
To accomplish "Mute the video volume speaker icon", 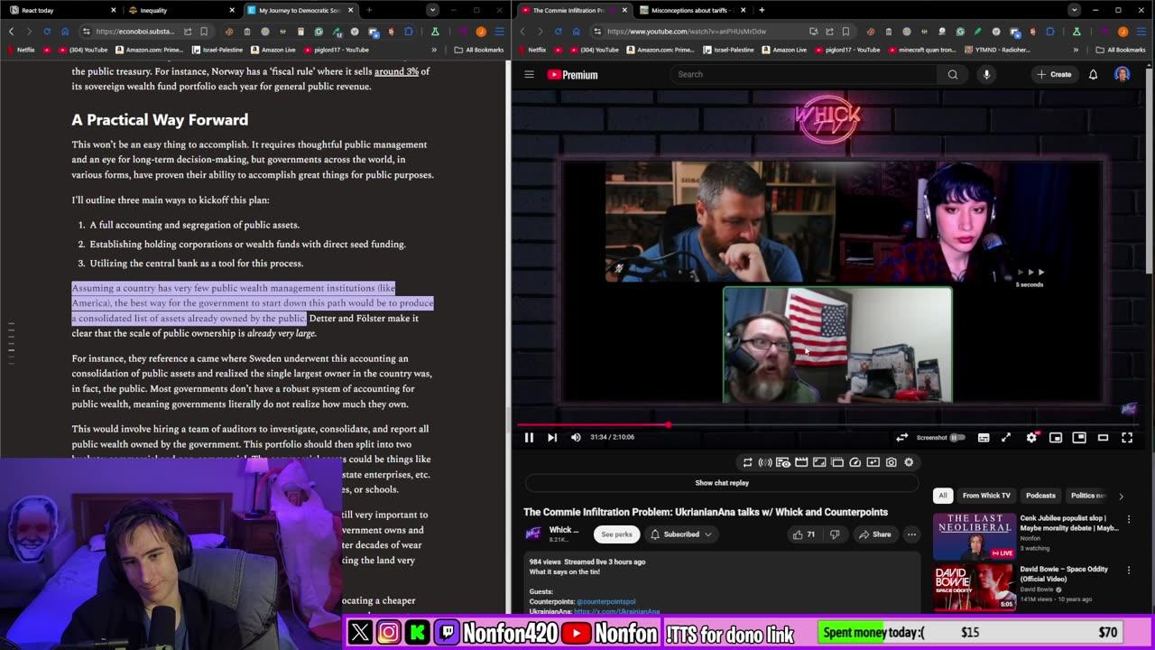I will 576,437.
